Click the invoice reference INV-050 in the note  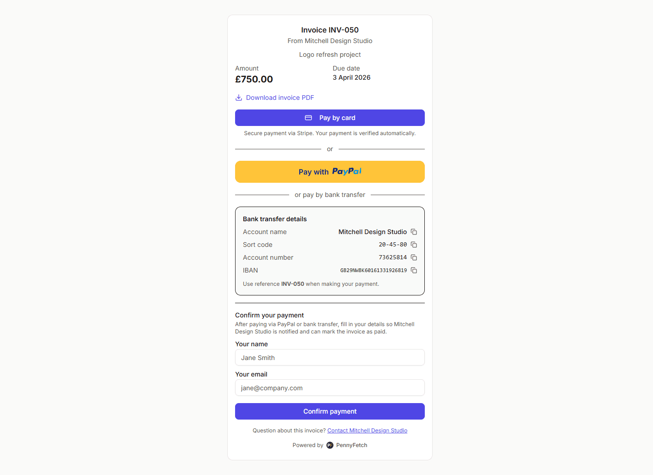(292, 284)
